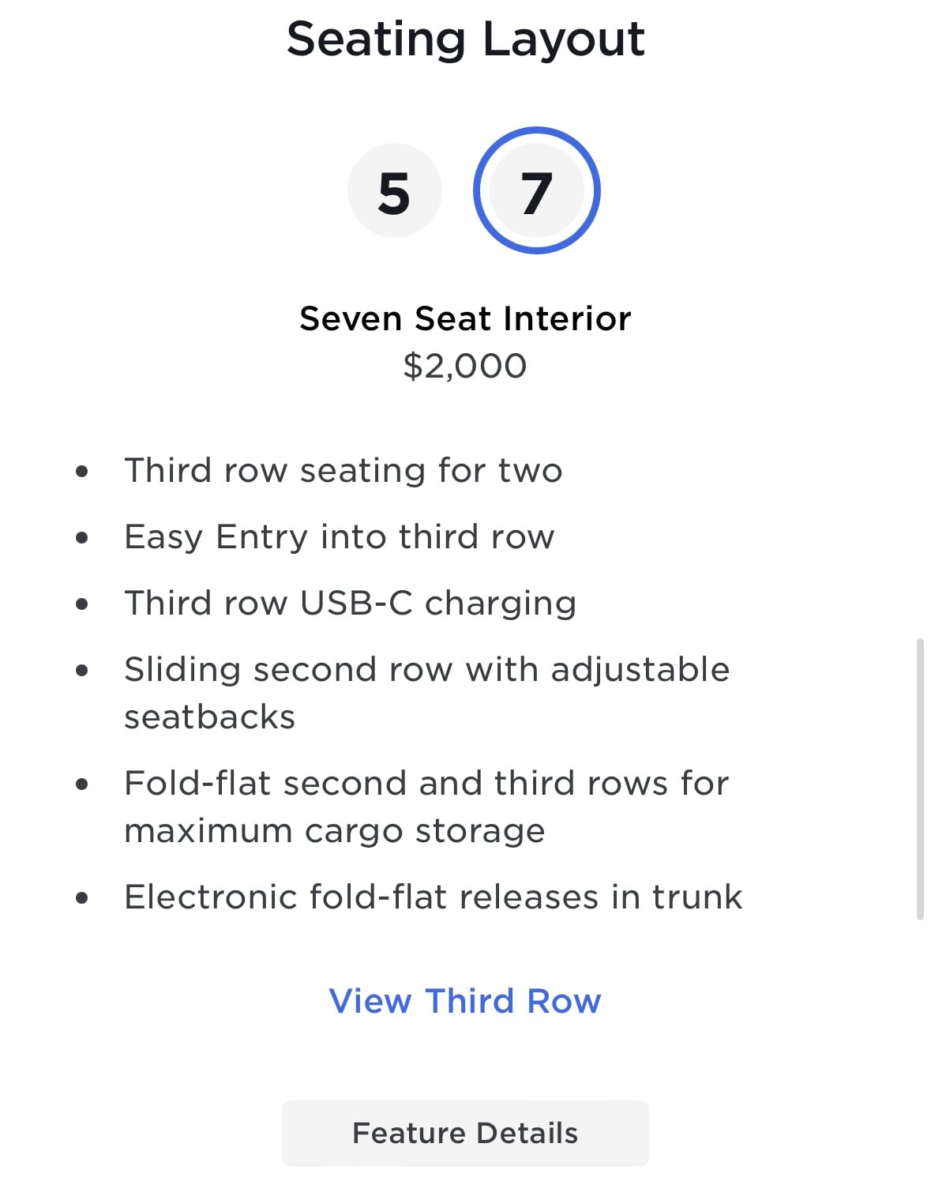Select the 7 seat layout option
The width and height of the screenshot is (931, 1185).
pos(537,190)
